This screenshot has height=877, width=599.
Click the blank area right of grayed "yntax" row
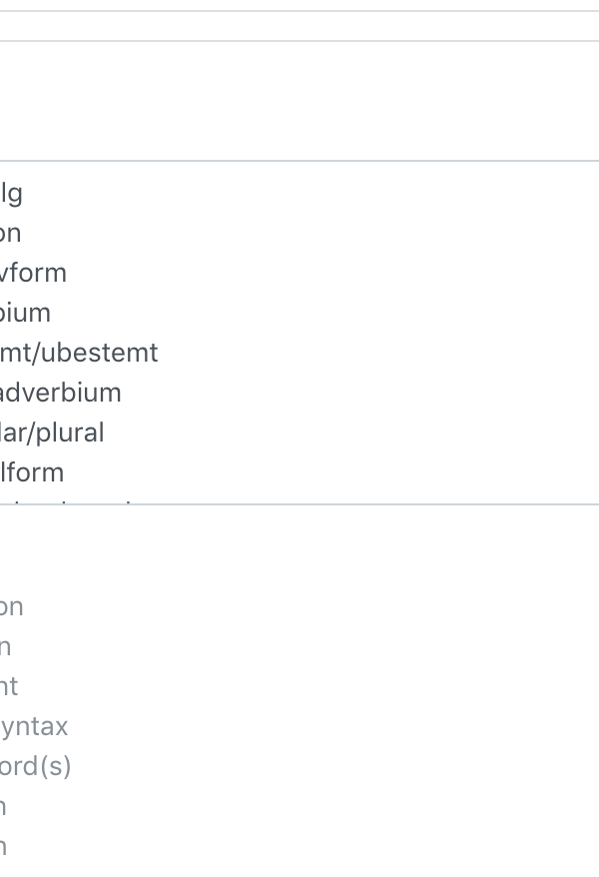[333, 726]
